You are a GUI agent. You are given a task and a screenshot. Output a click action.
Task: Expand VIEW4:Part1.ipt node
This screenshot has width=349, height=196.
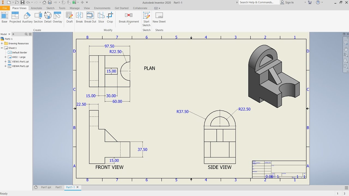pos(5,66)
